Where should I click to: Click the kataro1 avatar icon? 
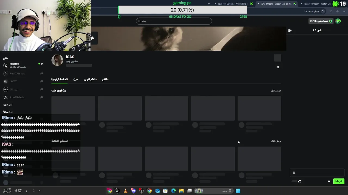click(x=6, y=65)
